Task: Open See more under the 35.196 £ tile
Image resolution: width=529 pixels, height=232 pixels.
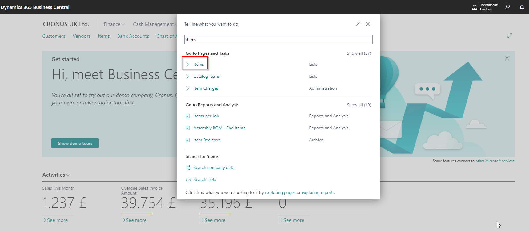Action: coord(213,220)
